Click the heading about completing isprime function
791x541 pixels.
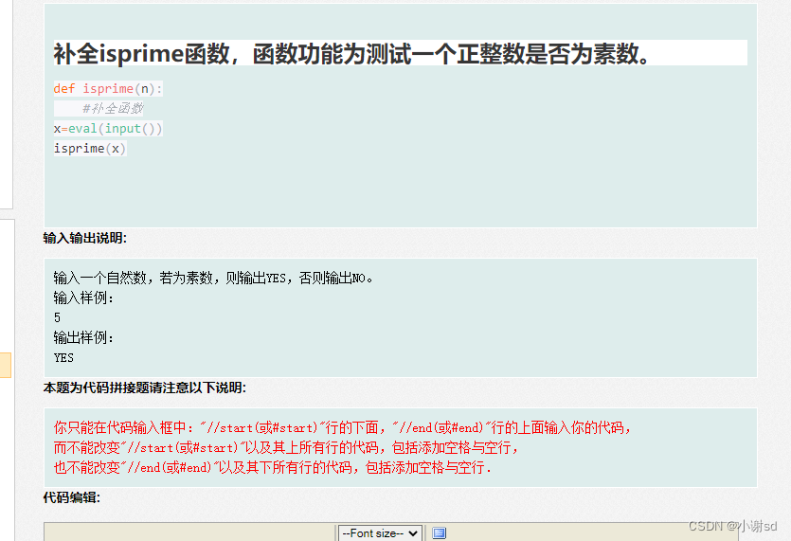pyautogui.click(x=352, y=54)
